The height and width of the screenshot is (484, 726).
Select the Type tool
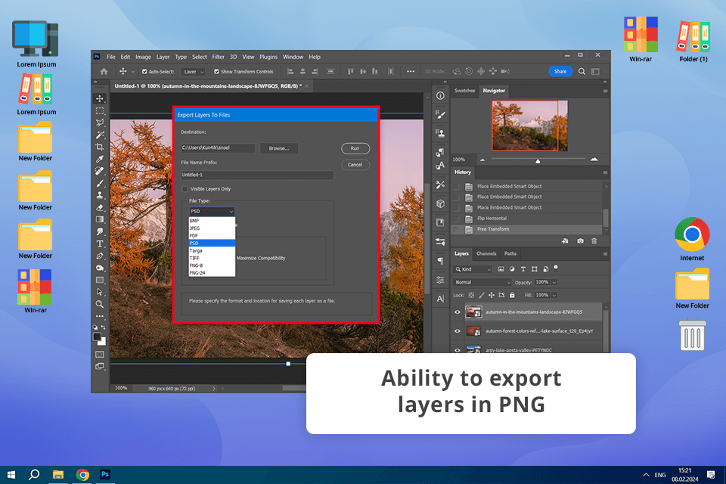(100, 244)
